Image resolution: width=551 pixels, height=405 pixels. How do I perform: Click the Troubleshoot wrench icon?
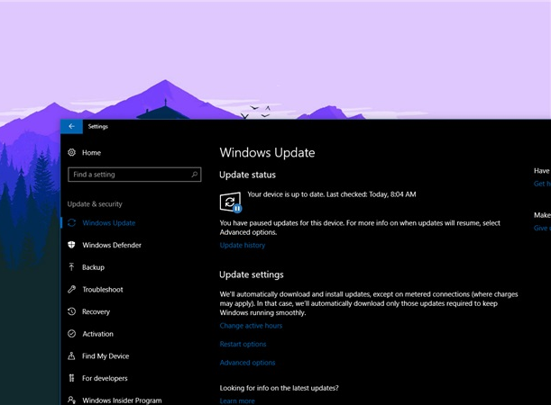[71, 290]
